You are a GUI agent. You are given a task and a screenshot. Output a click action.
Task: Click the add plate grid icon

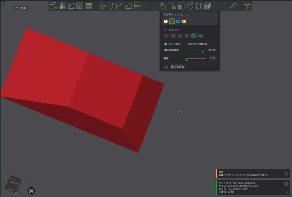[x=62, y=6]
